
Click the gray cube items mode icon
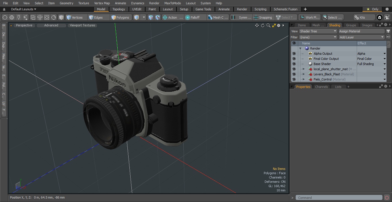click(61, 17)
